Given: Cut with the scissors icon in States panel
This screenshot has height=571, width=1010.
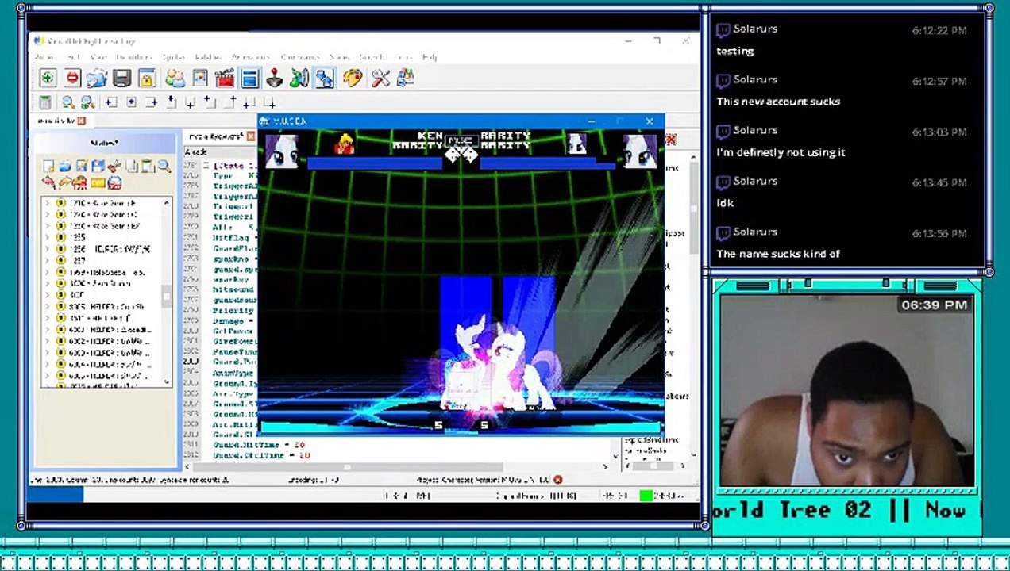Looking at the screenshot, I should point(114,167).
